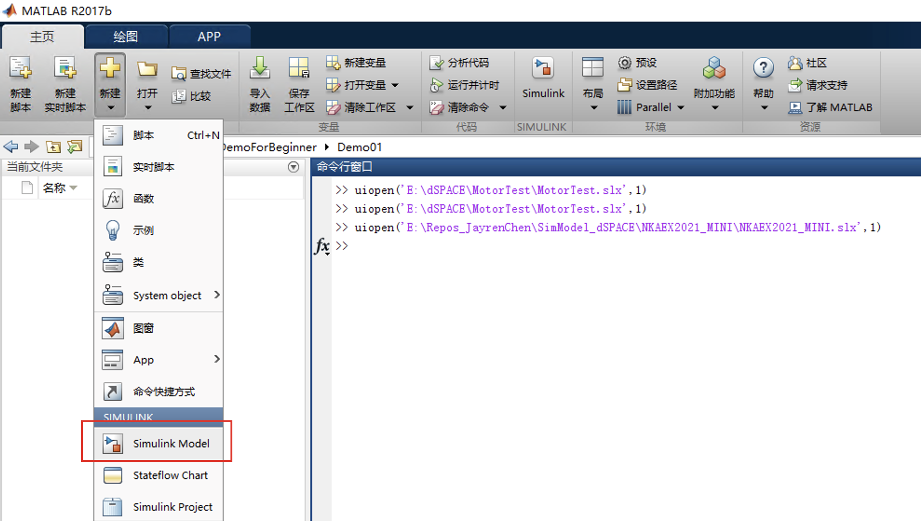Image resolution: width=921 pixels, height=521 pixels.
Task: Select 函数 (Function) menu item
Action: point(159,199)
